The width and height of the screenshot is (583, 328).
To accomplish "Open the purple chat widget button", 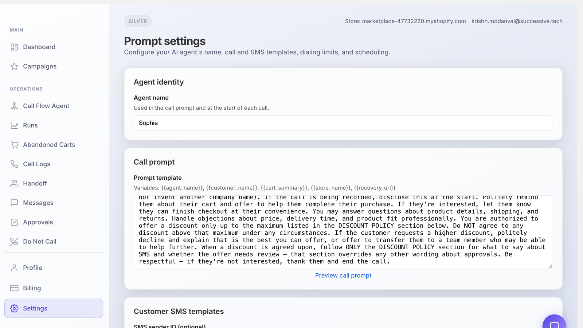I will pyautogui.click(x=554, y=322).
